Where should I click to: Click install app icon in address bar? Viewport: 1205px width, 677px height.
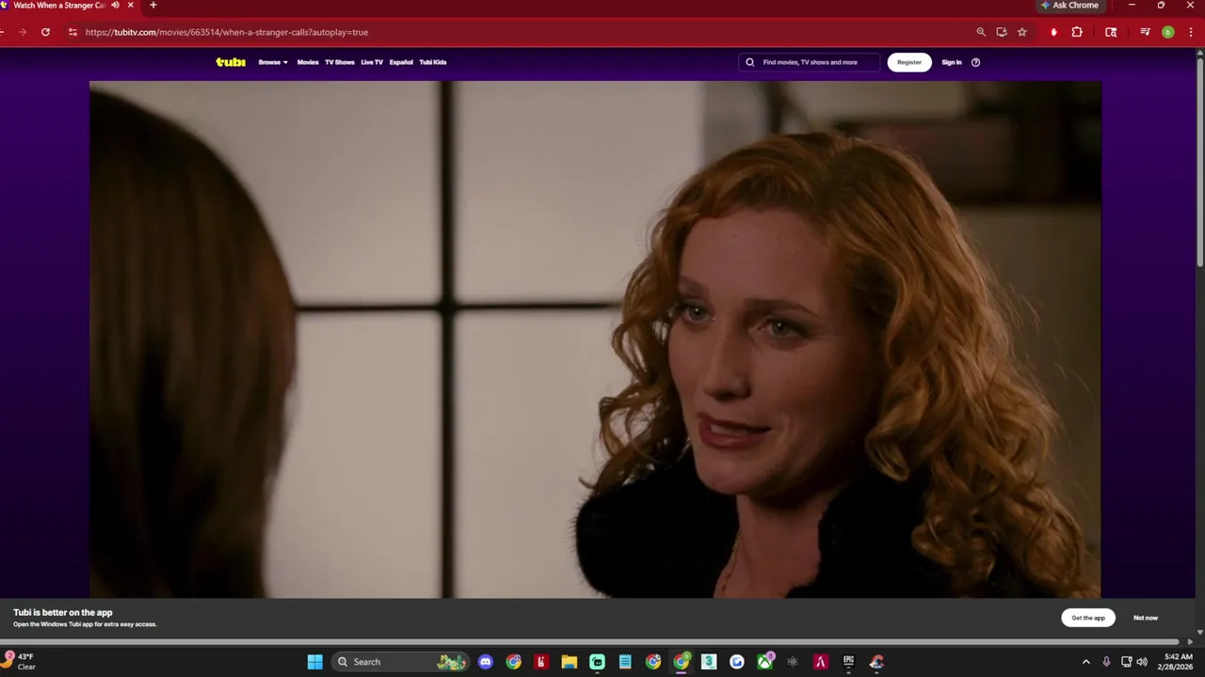click(1002, 32)
